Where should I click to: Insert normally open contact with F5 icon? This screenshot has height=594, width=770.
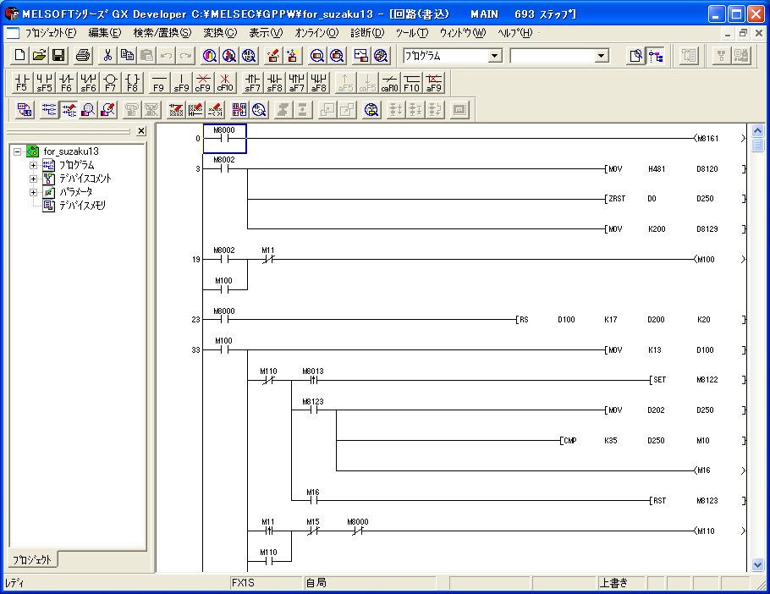[x=22, y=82]
